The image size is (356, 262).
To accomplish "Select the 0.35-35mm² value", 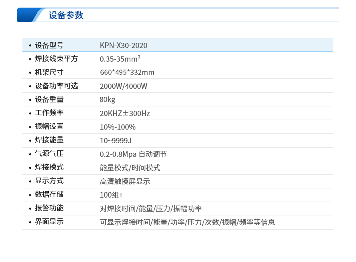I will point(120,59).
